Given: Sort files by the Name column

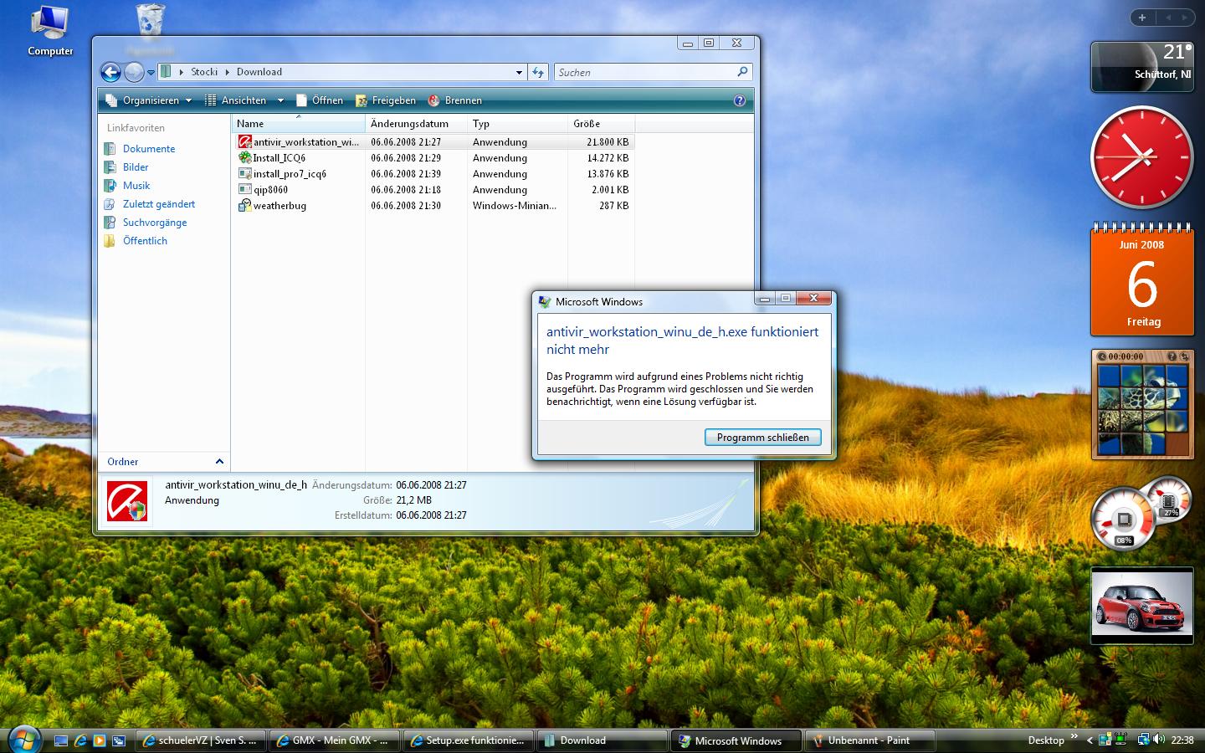Looking at the screenshot, I should (299, 124).
